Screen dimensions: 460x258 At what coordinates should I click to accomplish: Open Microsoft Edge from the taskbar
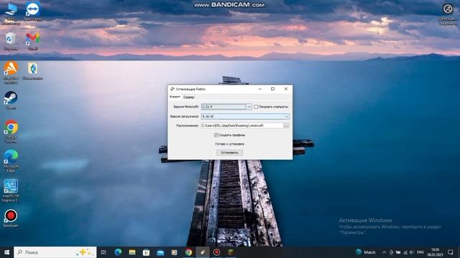click(x=118, y=252)
